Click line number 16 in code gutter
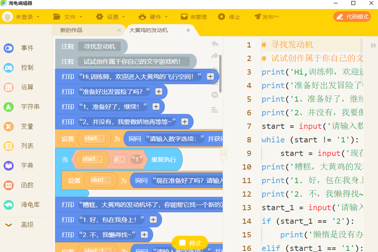This screenshot has height=252, width=378. 247,248
